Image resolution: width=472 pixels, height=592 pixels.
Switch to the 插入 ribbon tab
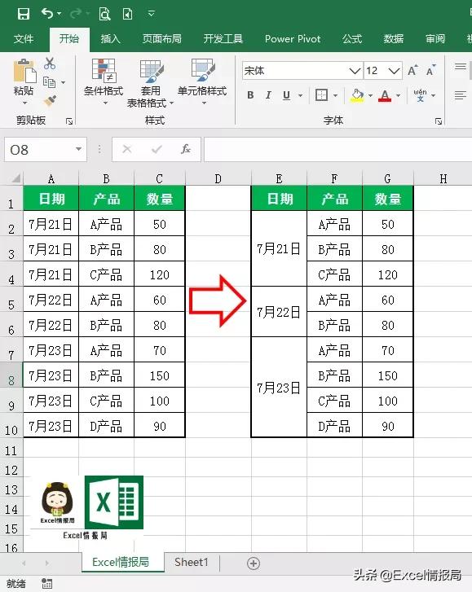point(110,38)
